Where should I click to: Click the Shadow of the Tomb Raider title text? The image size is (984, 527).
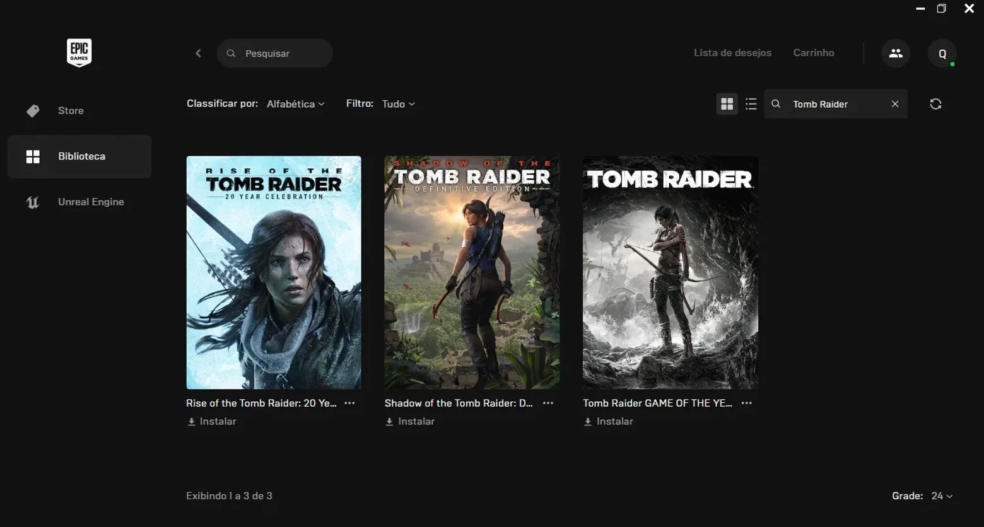tap(459, 403)
